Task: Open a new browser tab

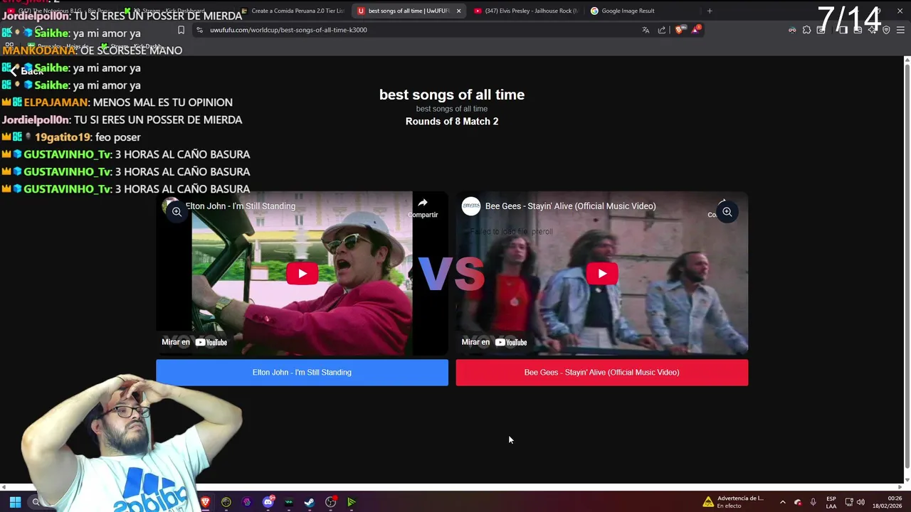Action: click(x=710, y=11)
